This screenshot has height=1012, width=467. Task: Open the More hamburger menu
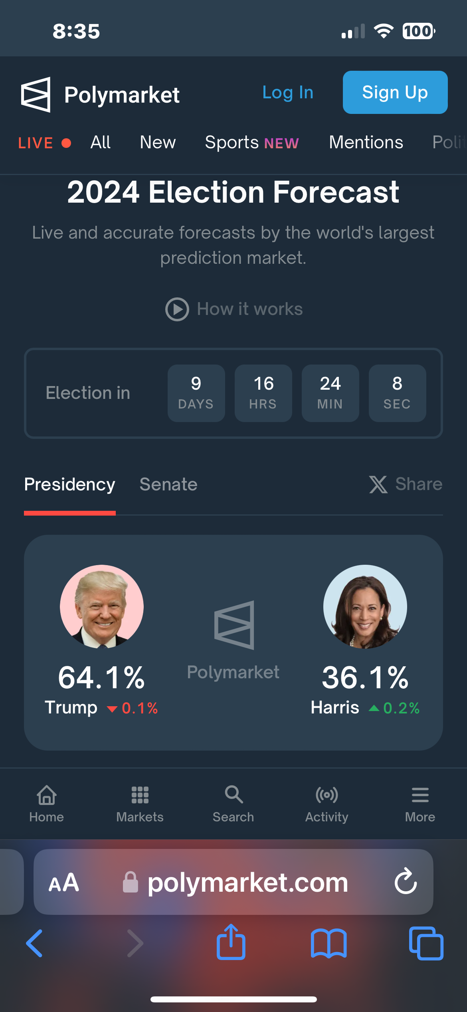420,795
